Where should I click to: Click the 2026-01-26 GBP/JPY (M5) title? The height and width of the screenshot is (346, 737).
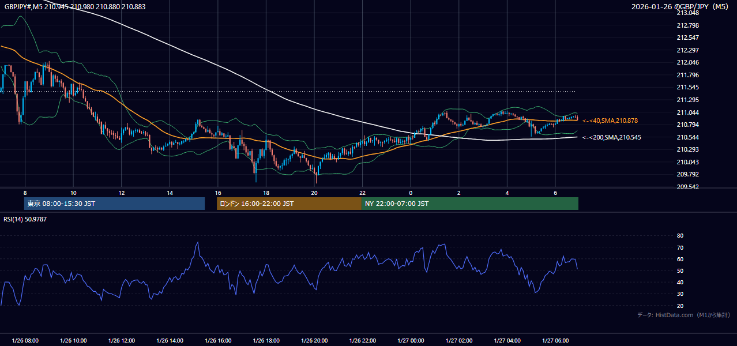[680, 6]
